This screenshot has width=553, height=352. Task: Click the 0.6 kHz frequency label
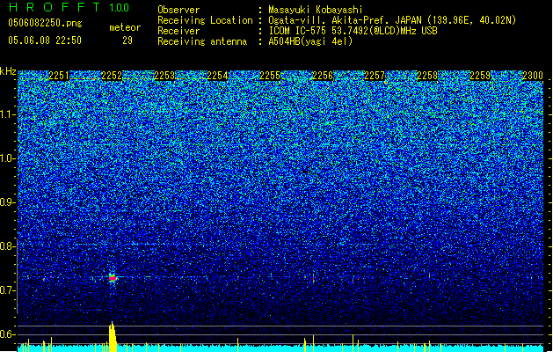click(x=7, y=334)
